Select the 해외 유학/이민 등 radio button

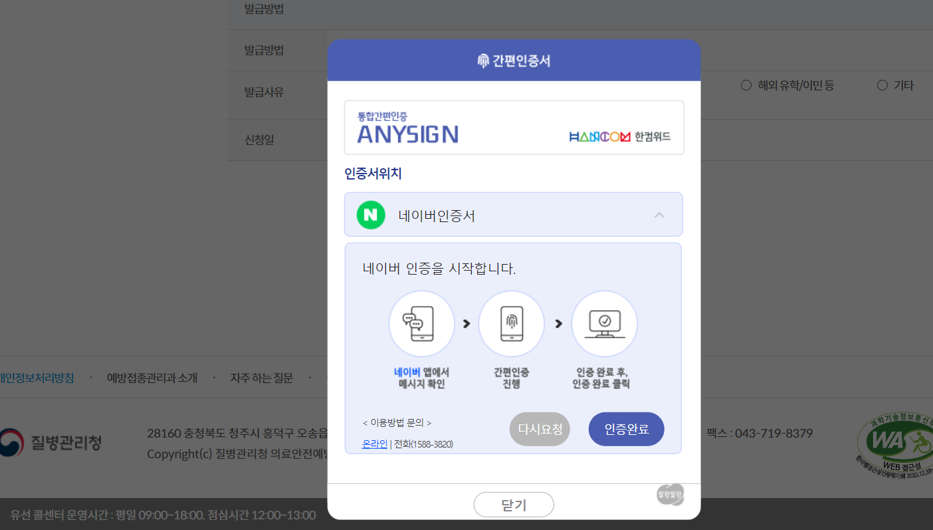pyautogui.click(x=746, y=85)
